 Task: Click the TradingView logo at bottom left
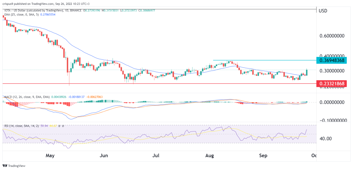(14, 166)
